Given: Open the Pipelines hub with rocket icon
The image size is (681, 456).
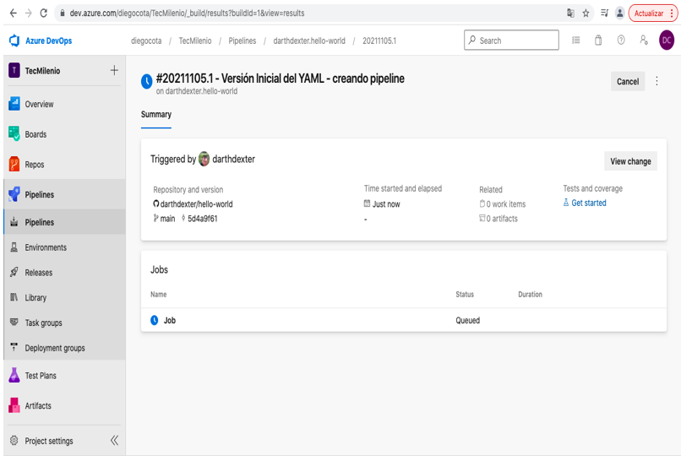Looking at the screenshot, I should pos(64,194).
